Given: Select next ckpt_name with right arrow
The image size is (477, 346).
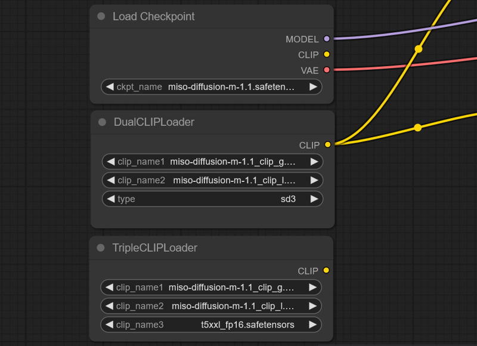Looking at the screenshot, I should [314, 87].
